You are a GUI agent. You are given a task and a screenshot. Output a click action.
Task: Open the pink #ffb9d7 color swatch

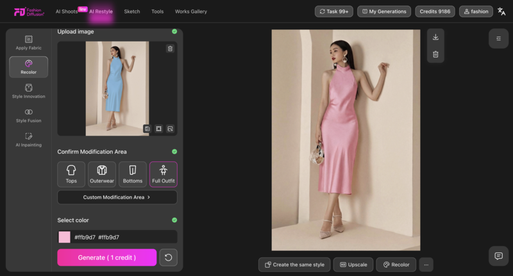pyautogui.click(x=65, y=237)
